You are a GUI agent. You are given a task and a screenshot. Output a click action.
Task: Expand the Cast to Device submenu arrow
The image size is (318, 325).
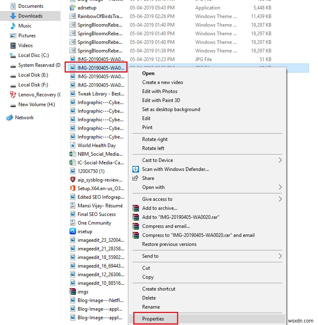280,160
